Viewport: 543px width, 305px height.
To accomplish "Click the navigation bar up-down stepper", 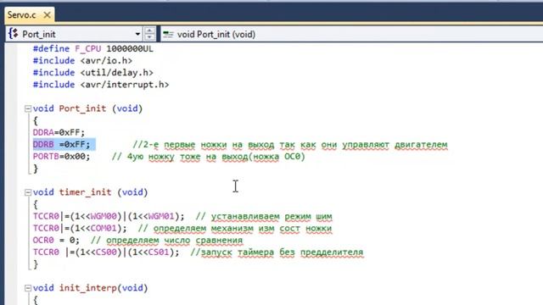I will [149, 34].
